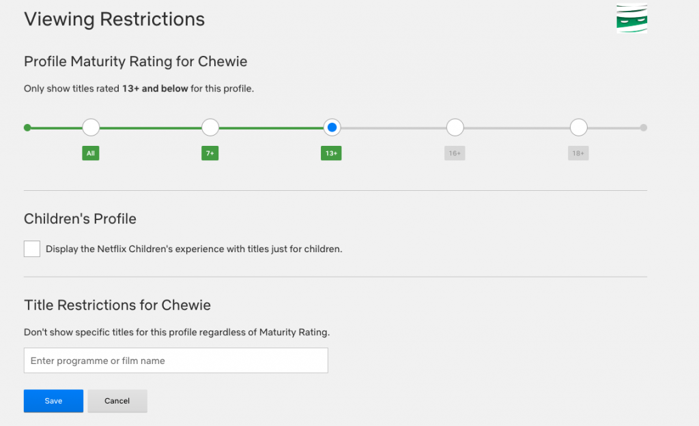699x426 pixels.
Task: Click the green start dot of slider
Action: point(27,127)
